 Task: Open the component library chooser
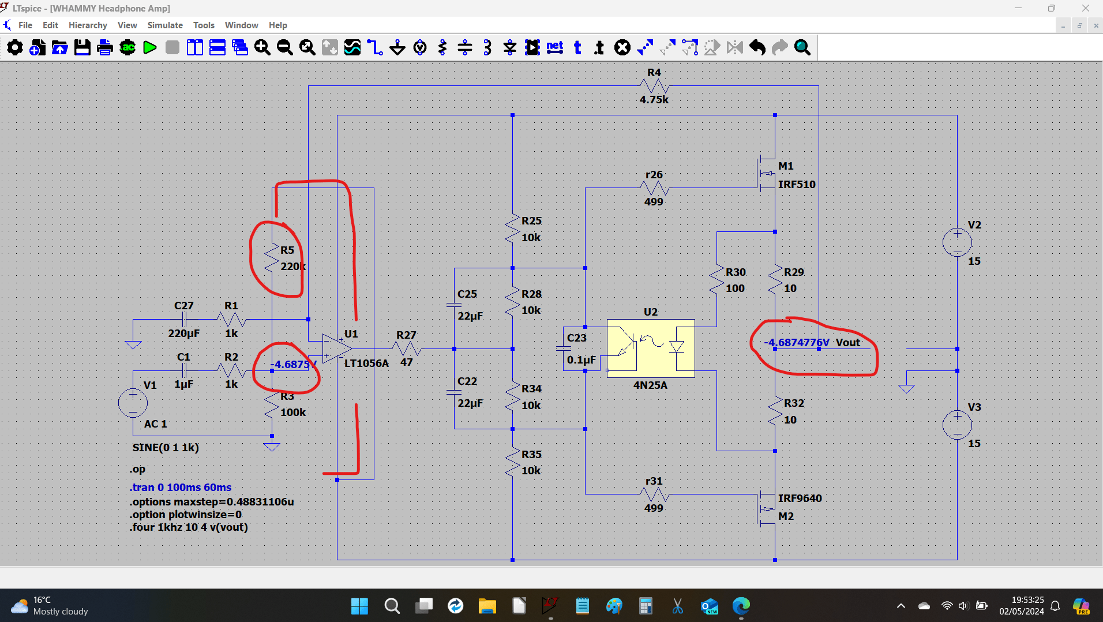pos(532,47)
